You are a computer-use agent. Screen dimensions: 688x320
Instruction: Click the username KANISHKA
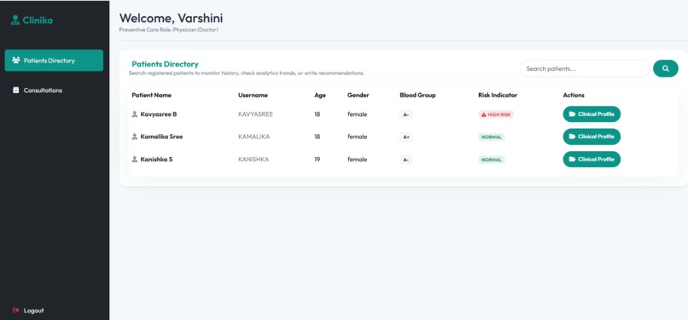click(254, 159)
